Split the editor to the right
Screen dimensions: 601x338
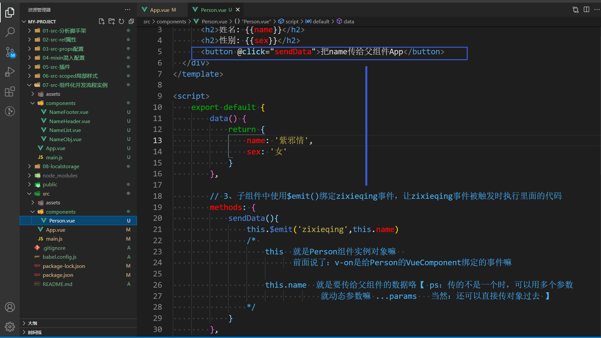click(x=587, y=10)
